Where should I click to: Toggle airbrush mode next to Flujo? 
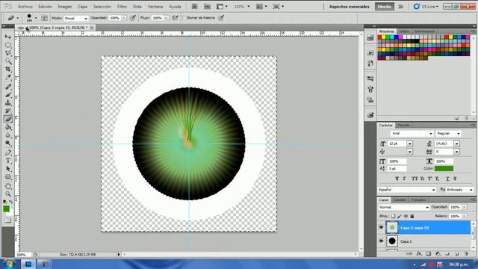click(175, 18)
